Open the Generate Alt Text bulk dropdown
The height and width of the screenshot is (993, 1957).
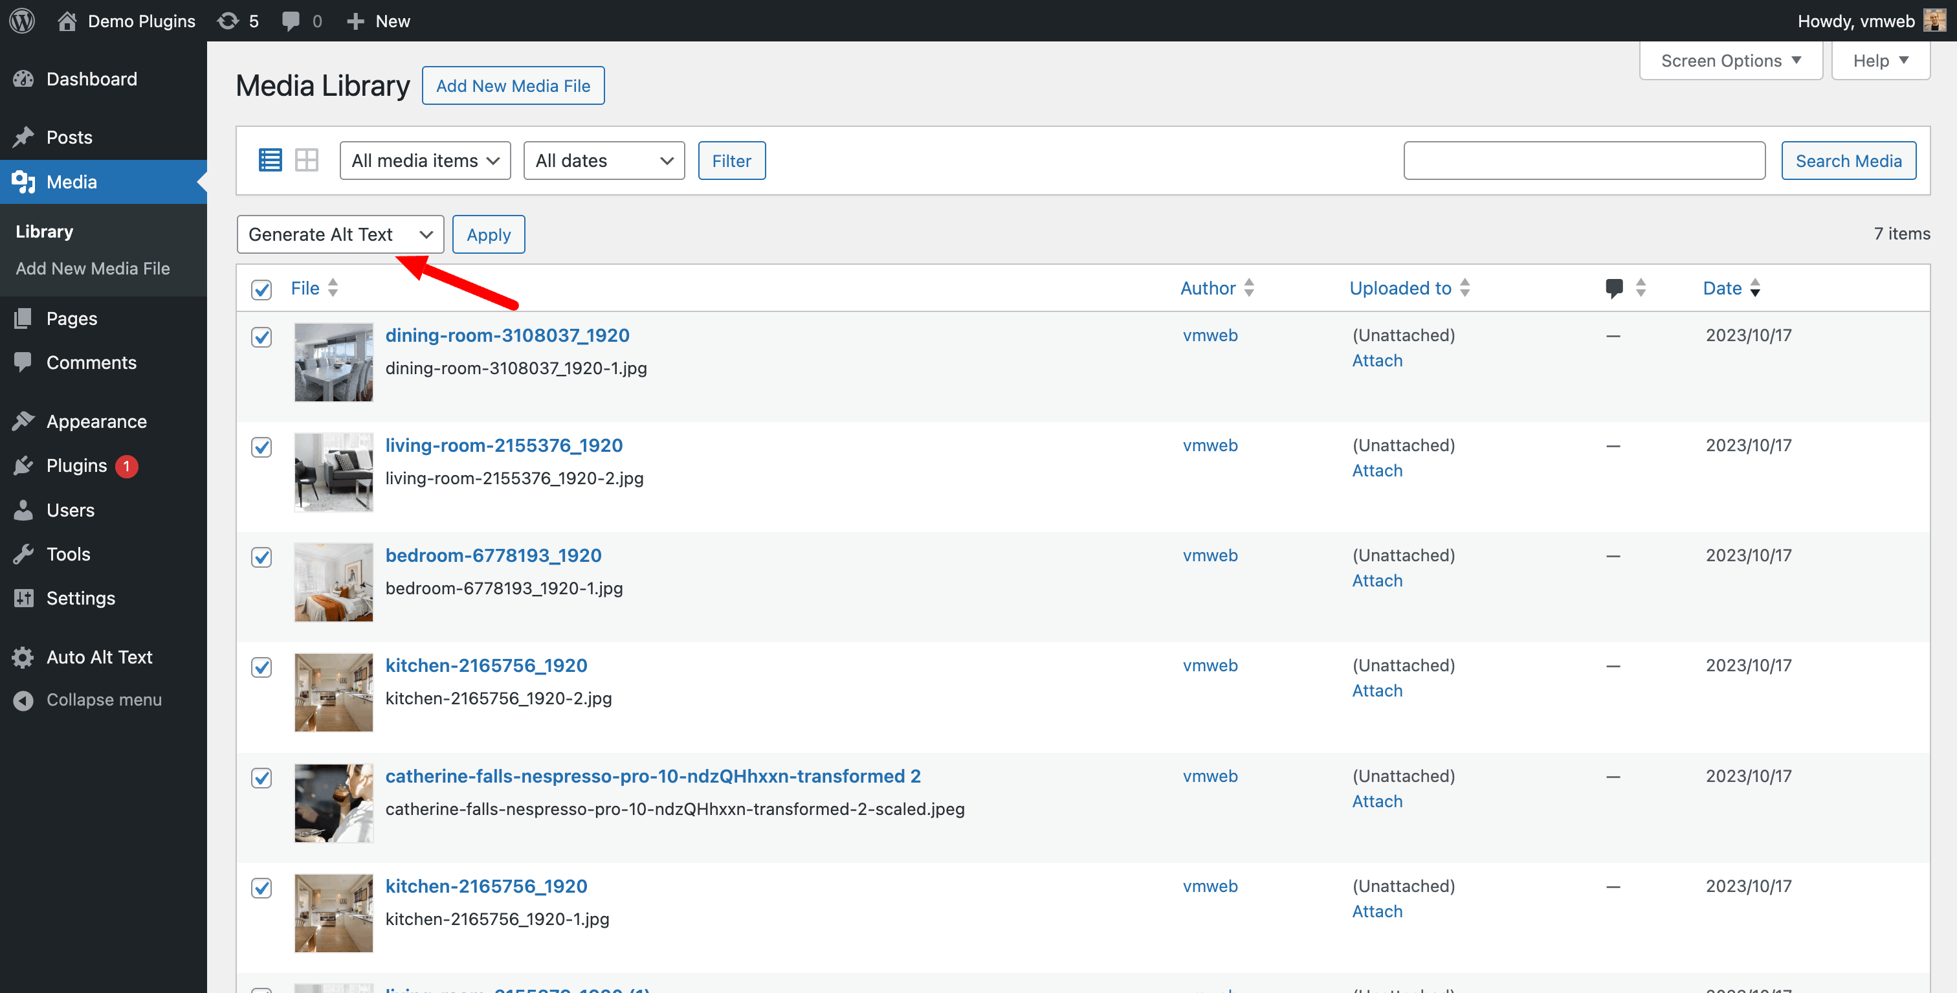click(340, 234)
